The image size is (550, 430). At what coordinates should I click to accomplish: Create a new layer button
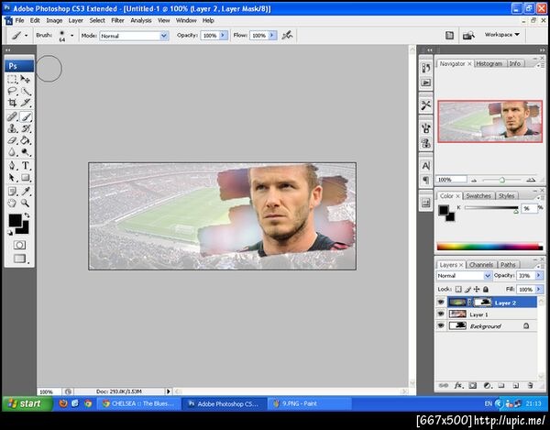[515, 385]
